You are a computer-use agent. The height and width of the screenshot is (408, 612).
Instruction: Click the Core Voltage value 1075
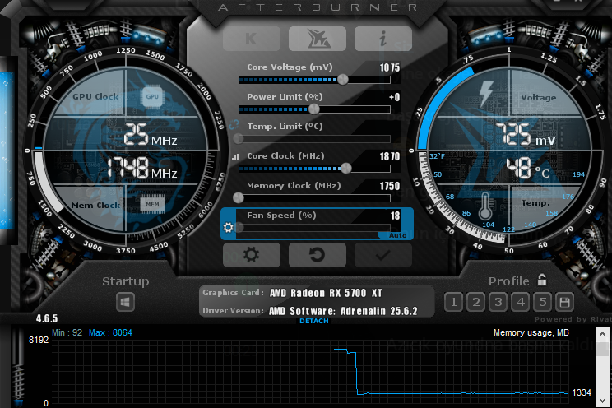pyautogui.click(x=390, y=67)
